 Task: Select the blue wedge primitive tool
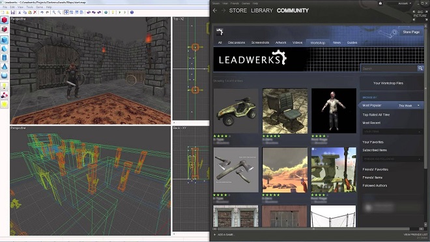(x=5, y=49)
